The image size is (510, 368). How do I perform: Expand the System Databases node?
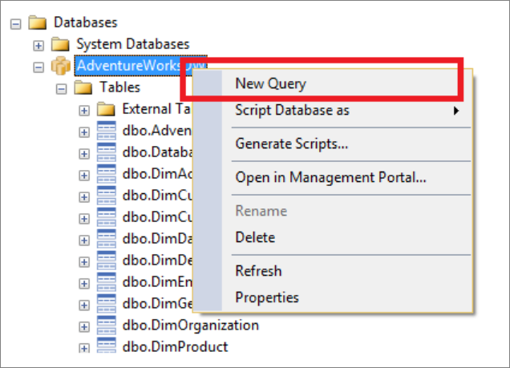(38, 44)
